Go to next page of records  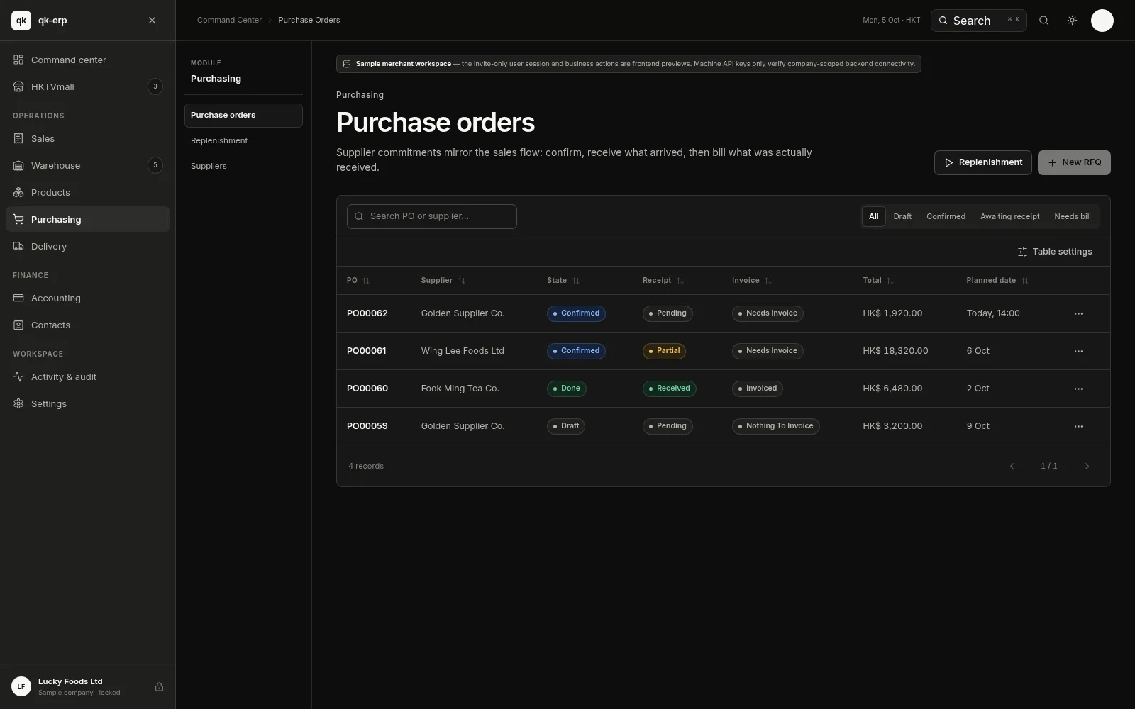click(1087, 466)
